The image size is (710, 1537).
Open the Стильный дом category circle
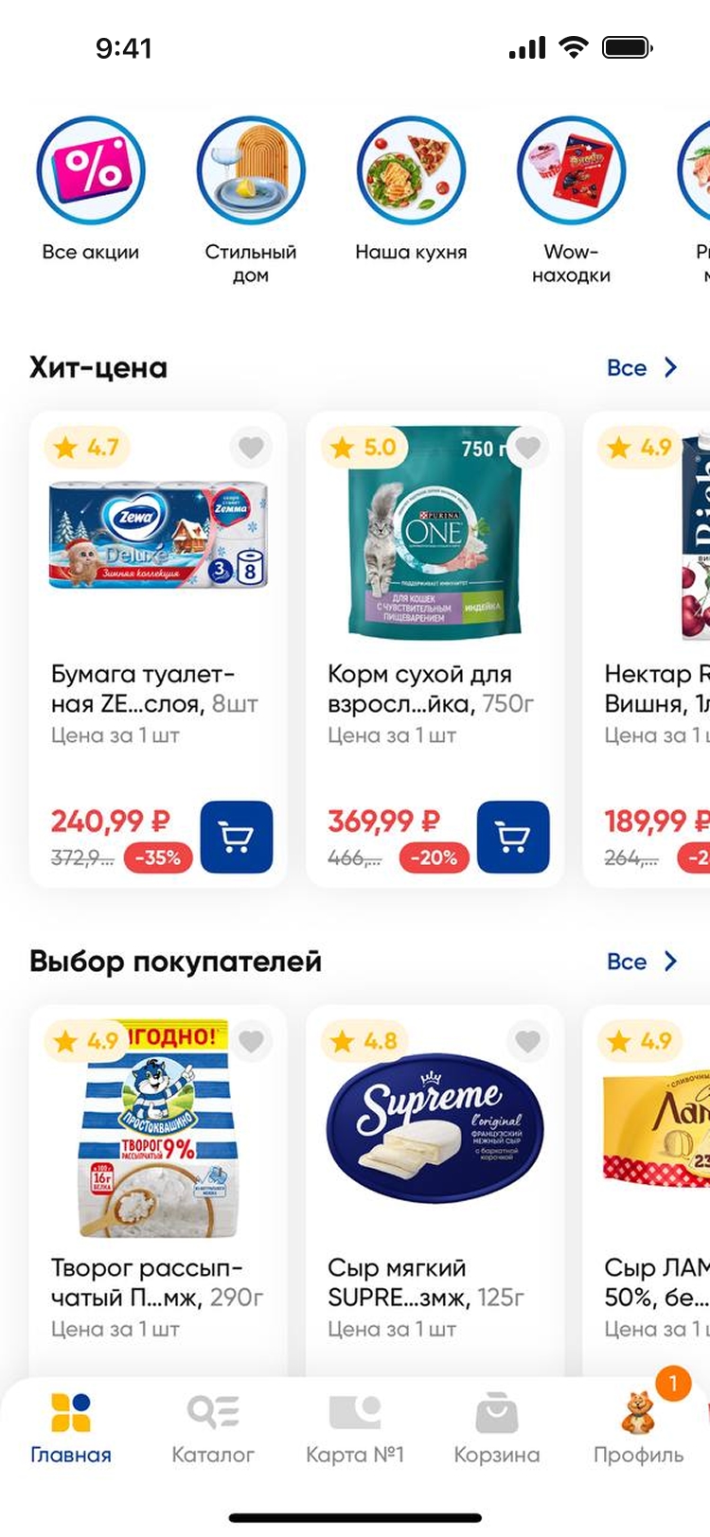[x=251, y=171]
